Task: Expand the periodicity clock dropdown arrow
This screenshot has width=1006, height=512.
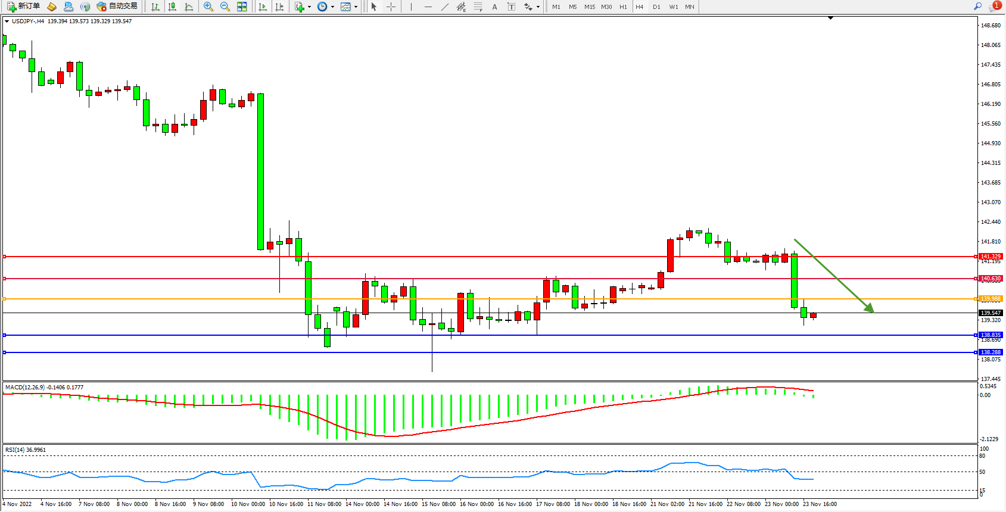Action: coord(332,7)
